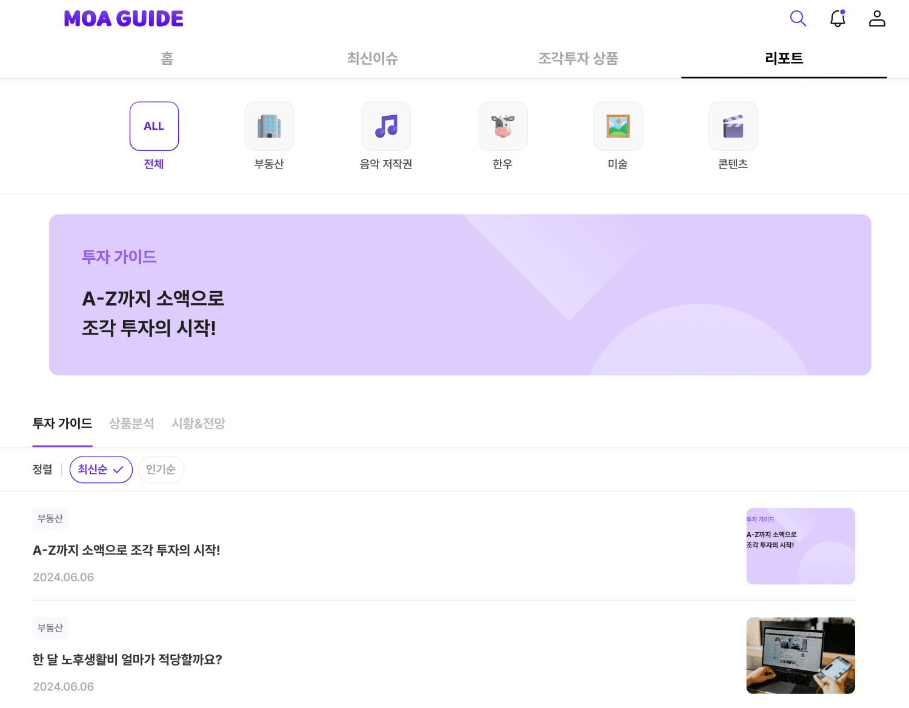Switch to the 시황&전망 tab

[x=198, y=424]
